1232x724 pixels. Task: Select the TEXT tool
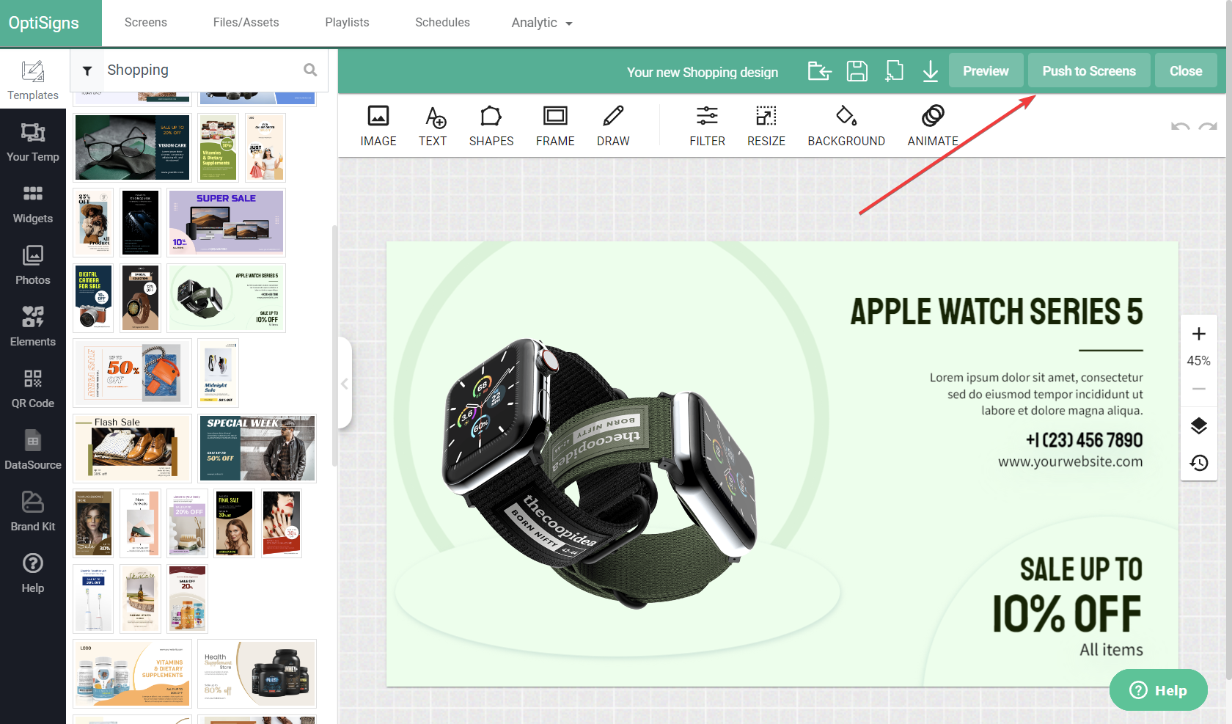(x=433, y=125)
